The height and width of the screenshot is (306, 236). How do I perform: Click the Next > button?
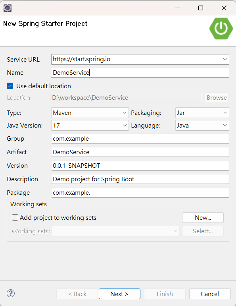pos(119,294)
